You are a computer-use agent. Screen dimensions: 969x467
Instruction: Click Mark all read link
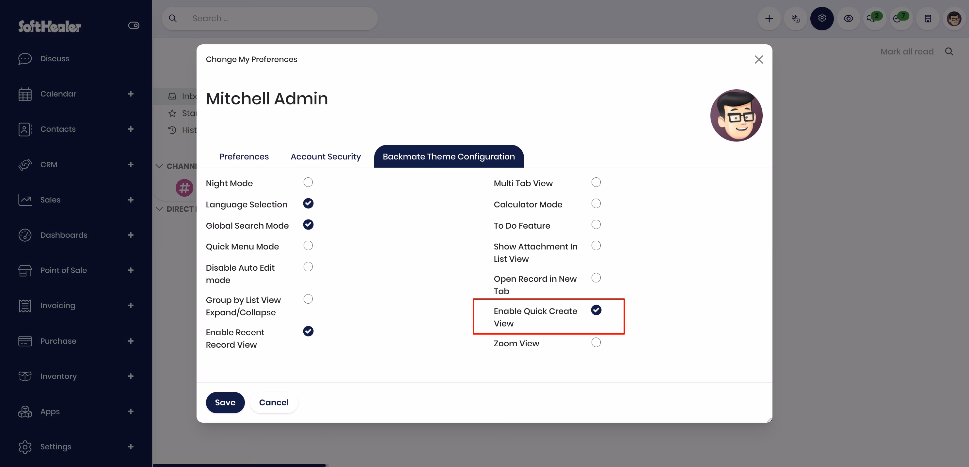907,52
